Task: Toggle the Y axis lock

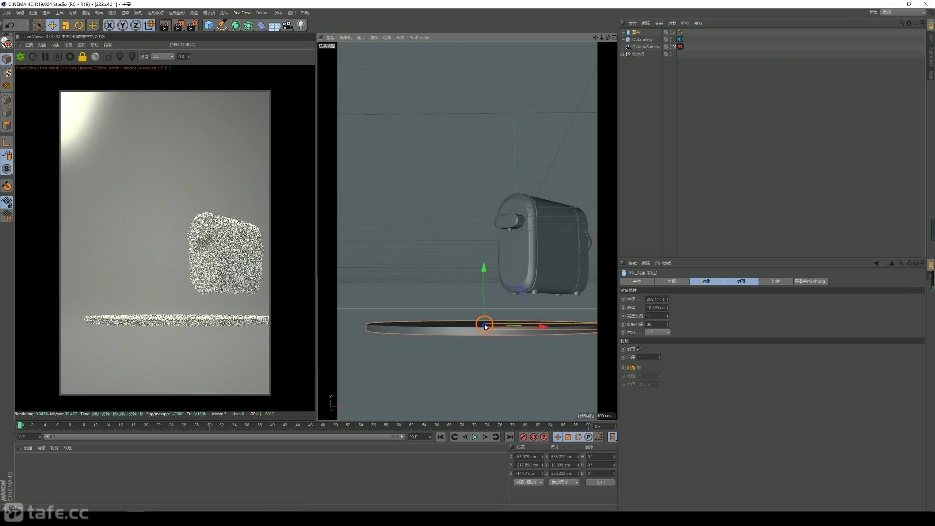Action: 123,25
